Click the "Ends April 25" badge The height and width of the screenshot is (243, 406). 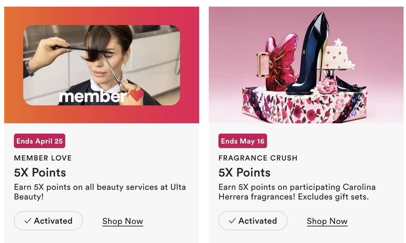(x=40, y=141)
